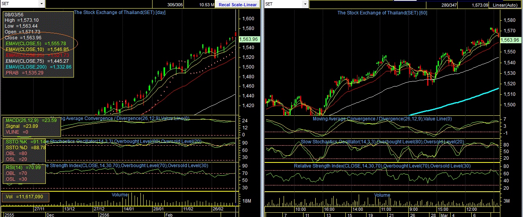Viewport: 523px width, 217px height.
Task: Click the Close =1,563.96 row
Action: pos(23,38)
